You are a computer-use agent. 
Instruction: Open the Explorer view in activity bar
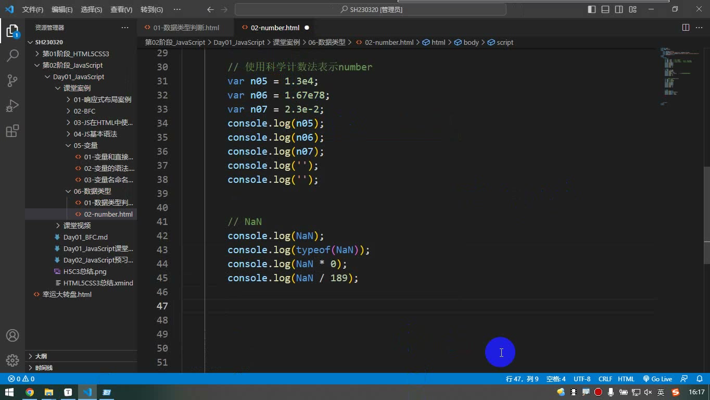coord(12,31)
